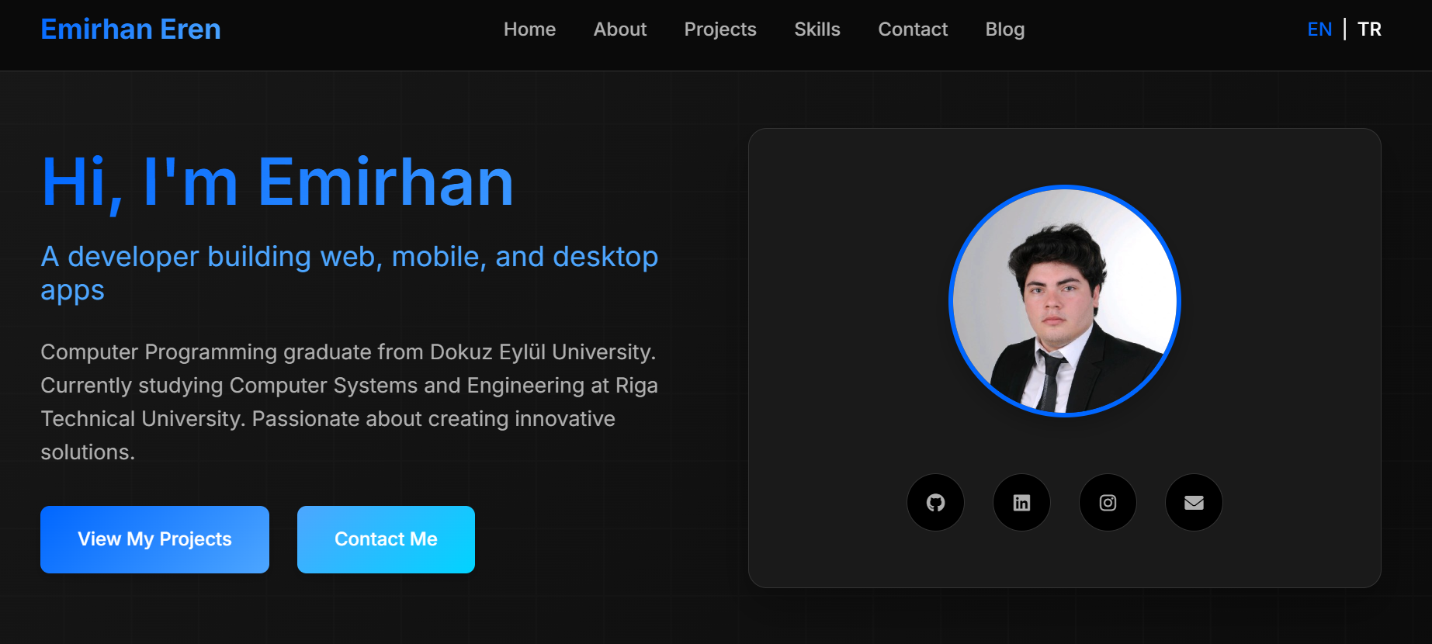Click the 'A developer building web' subtitle

pos(349,273)
